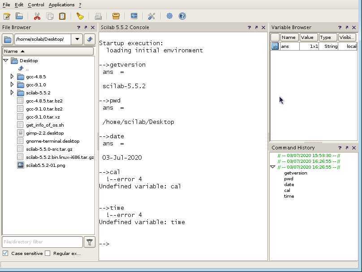Image resolution: width=362 pixels, height=272 pixels.
Task: Click the Visibility column header
Action: pyautogui.click(x=347, y=37)
